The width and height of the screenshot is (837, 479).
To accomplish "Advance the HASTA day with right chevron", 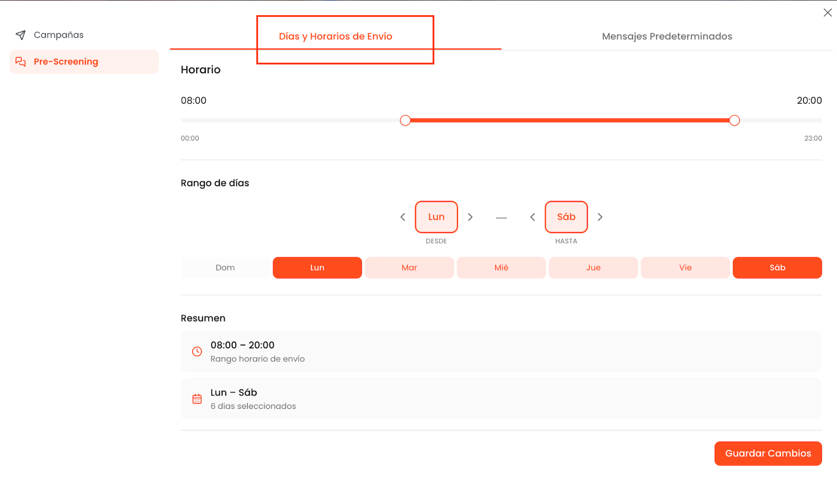I will (600, 217).
